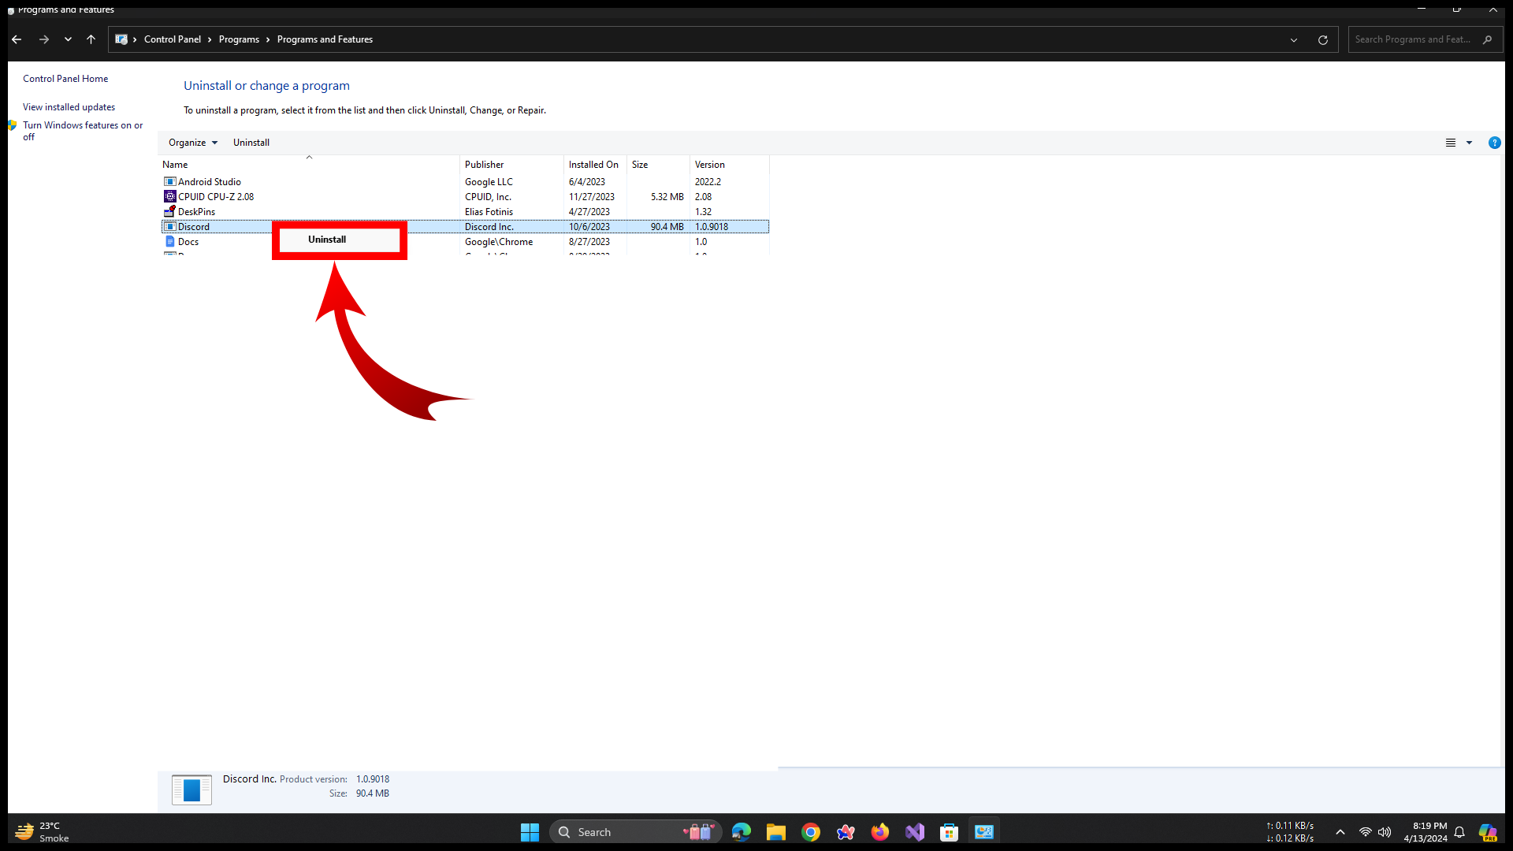This screenshot has width=1513, height=851.
Task: Click the Refresh icon in address bar
Action: pos(1323,40)
